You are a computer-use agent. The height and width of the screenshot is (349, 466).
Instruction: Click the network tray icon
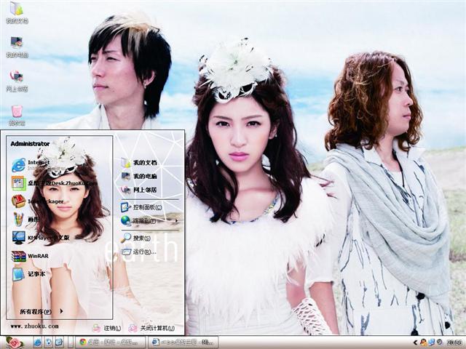coord(432,342)
